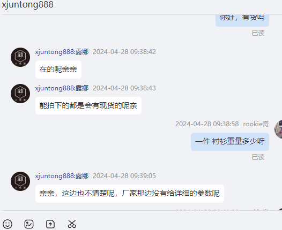The image size is (282, 230).
Task: Click the blue bubble 你好，有货吗
Action: tap(242, 20)
